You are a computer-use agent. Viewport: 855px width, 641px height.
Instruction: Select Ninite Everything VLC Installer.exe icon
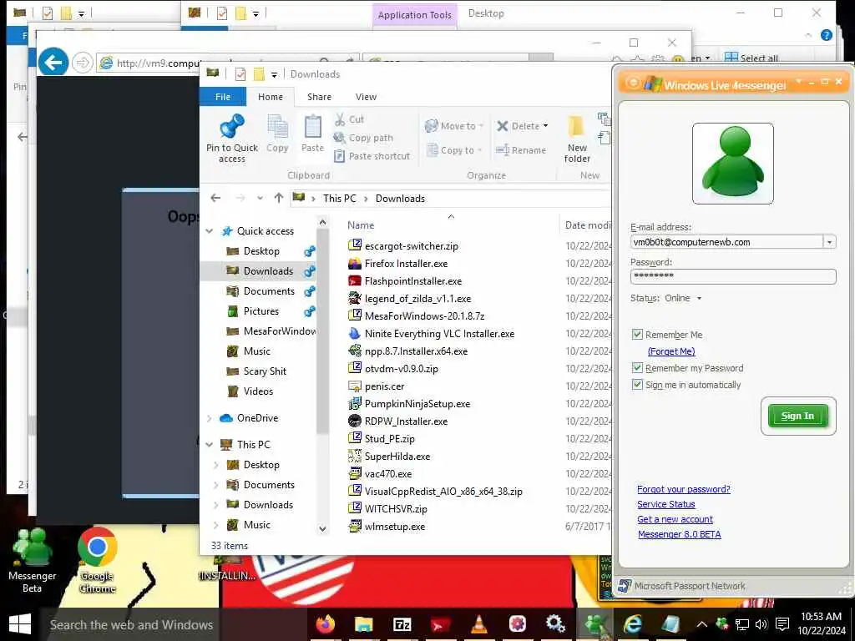354,333
